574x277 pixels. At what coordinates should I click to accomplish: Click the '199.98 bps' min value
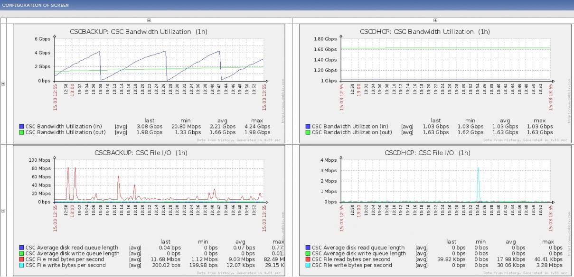pos(203,266)
